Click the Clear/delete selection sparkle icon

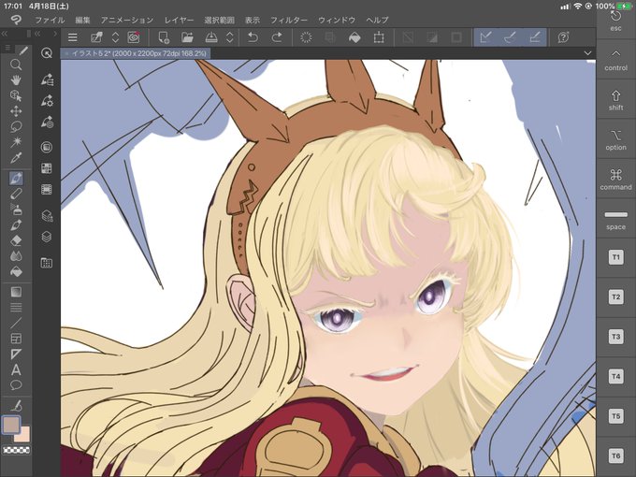click(306, 37)
